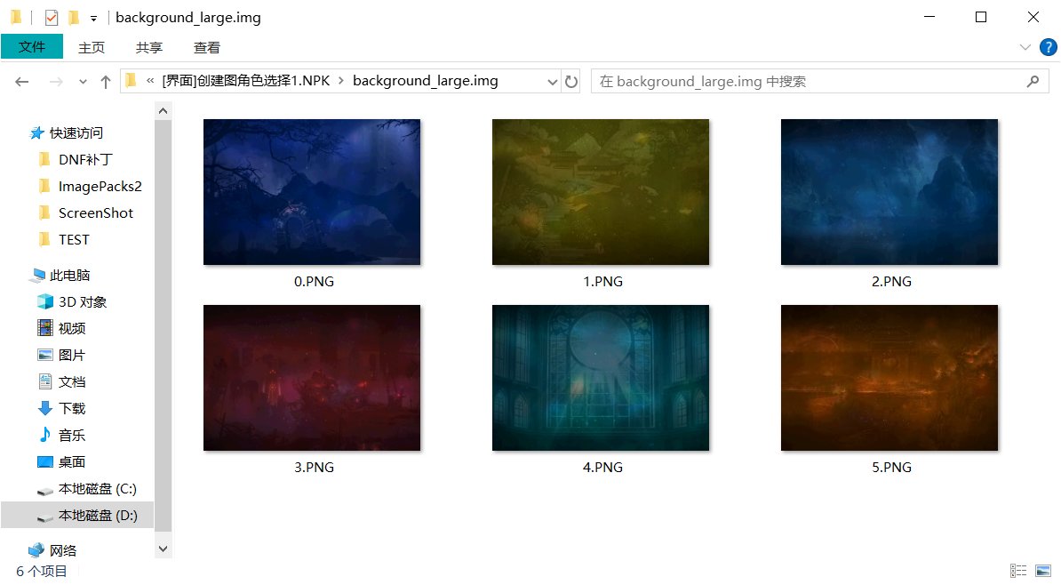The image size is (1061, 585).
Task: Click the Back navigation arrow
Action: click(x=21, y=82)
